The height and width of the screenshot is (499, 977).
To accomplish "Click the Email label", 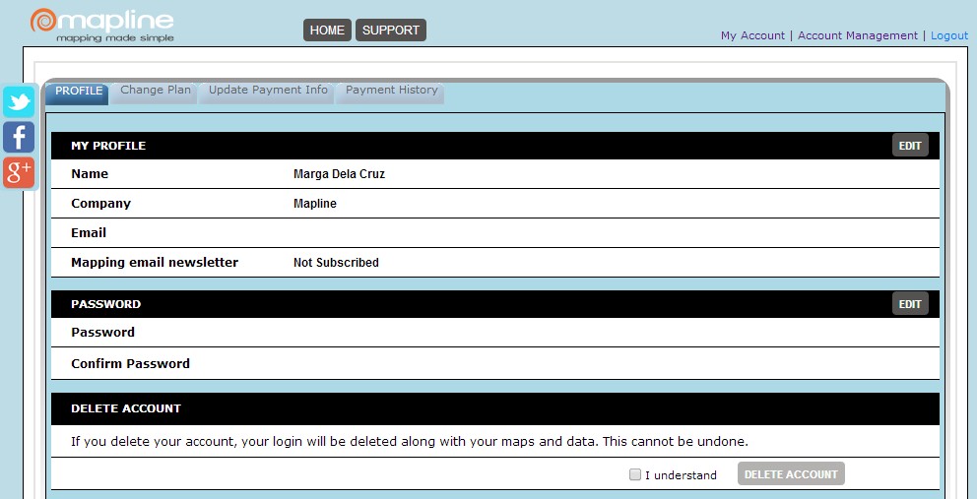I will (x=89, y=233).
